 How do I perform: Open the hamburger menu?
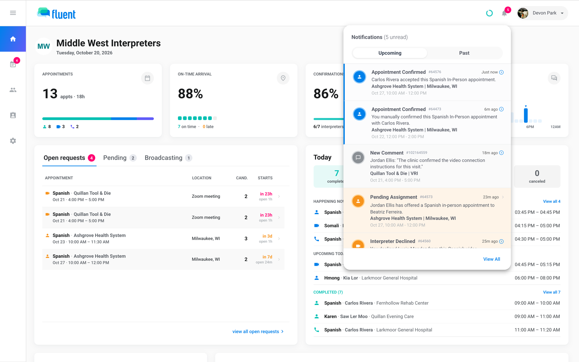coord(13,13)
